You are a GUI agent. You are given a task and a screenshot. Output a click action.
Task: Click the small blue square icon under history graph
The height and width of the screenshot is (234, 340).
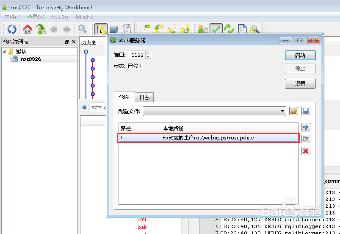coord(85,107)
